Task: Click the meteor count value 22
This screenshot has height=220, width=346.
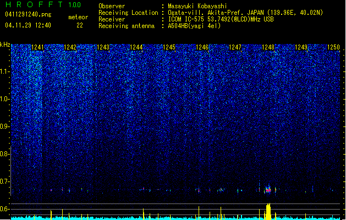Action: point(80,25)
